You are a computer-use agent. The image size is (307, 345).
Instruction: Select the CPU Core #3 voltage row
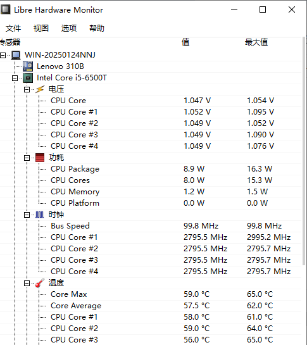point(151,135)
